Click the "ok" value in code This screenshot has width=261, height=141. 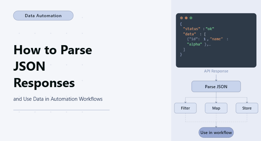point(210,29)
